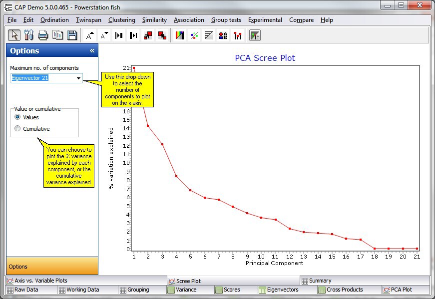This screenshot has width=435, height=299.
Task: Switch to the Raw Data tab
Action: (31, 290)
